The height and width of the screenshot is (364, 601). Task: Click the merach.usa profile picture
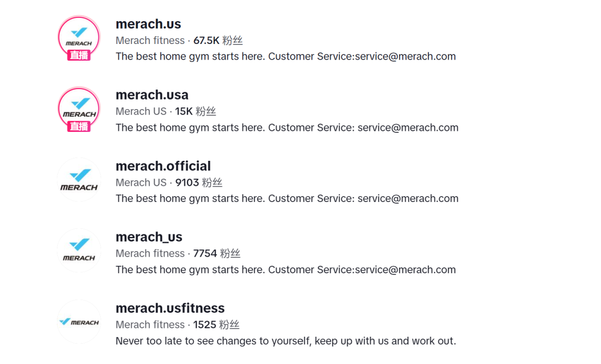coord(78,106)
